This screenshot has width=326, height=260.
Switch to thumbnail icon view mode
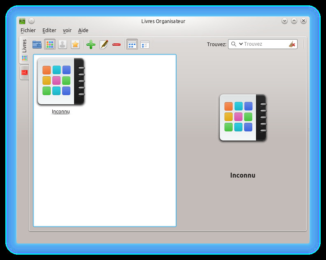click(x=132, y=45)
